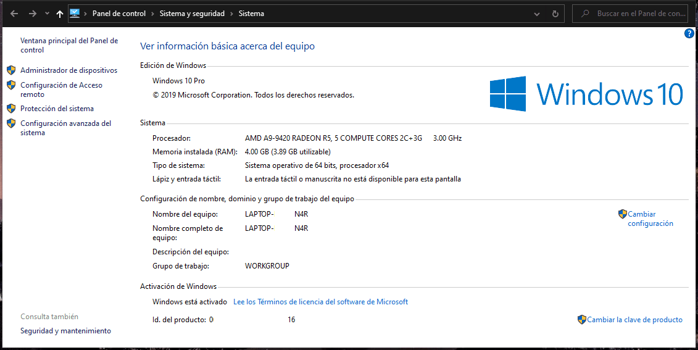This screenshot has height=350, width=698.
Task: Click the 3.00 GHz processor speed
Action: [447, 138]
